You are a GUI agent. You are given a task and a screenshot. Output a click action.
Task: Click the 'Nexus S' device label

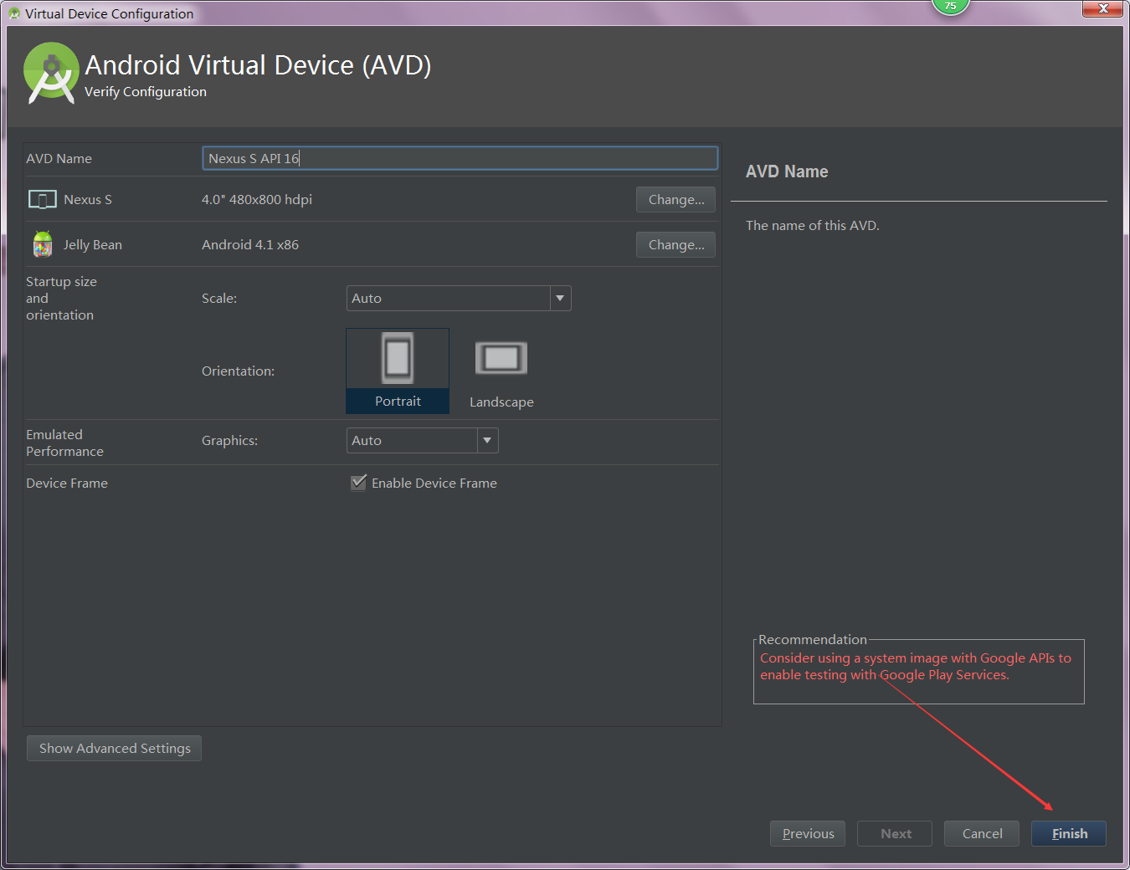coord(88,199)
